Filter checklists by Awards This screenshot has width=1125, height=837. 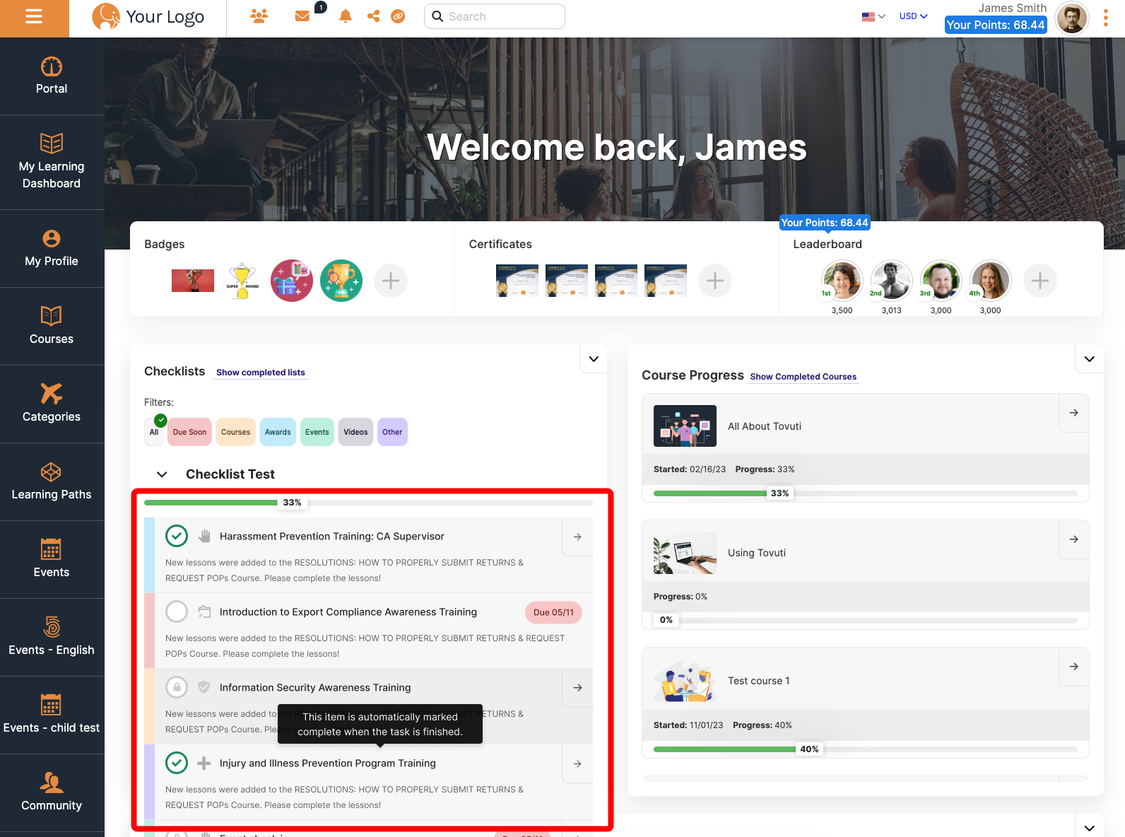(x=278, y=432)
